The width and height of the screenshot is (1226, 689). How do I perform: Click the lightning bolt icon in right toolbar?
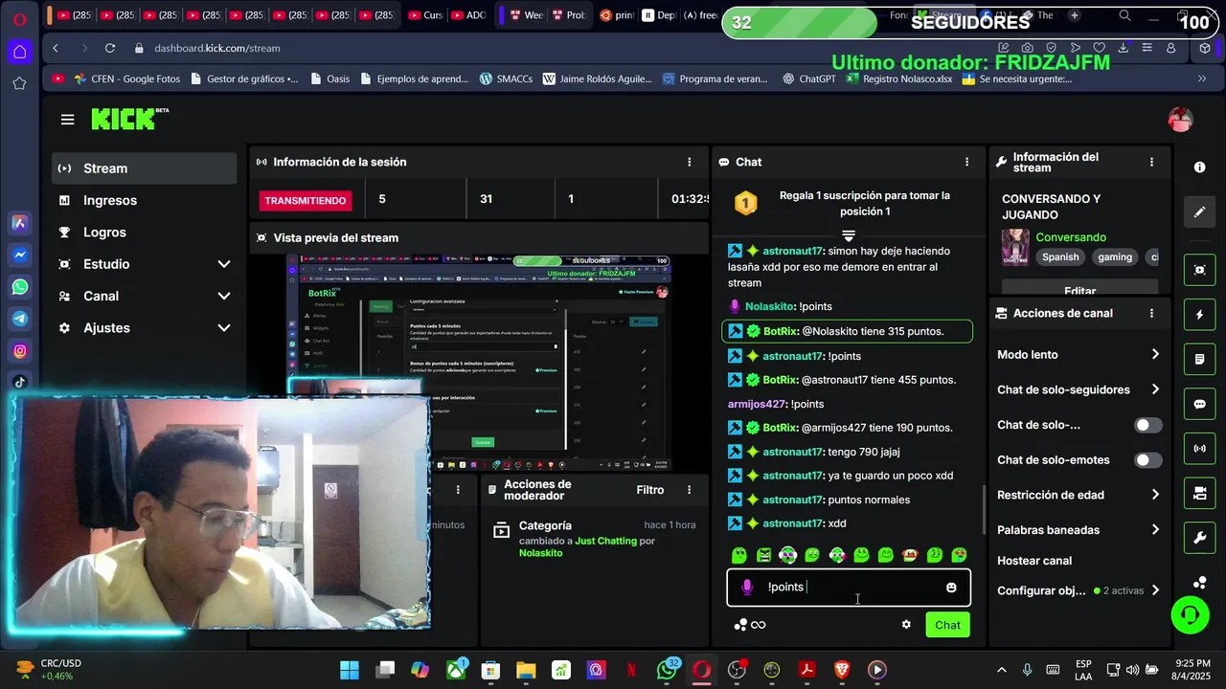point(1199,314)
